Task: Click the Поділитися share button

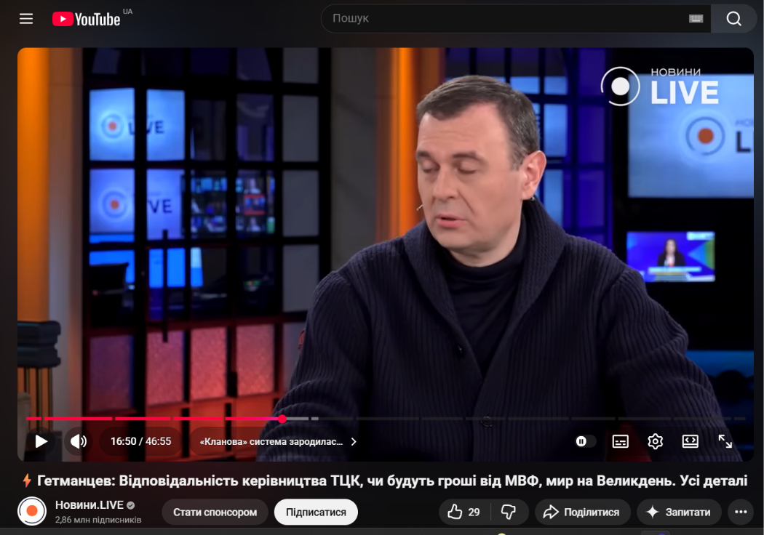Action: pyautogui.click(x=582, y=512)
